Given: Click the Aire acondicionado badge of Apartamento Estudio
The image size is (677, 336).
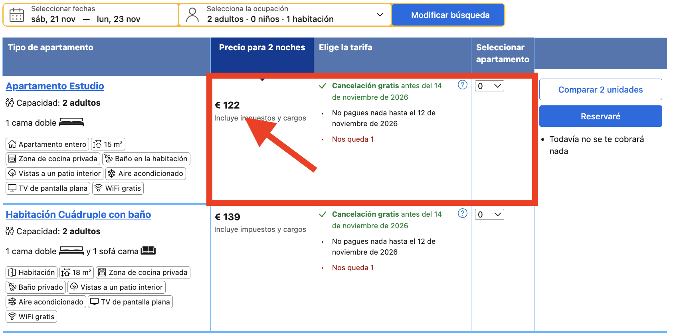Looking at the screenshot, I should click(146, 173).
